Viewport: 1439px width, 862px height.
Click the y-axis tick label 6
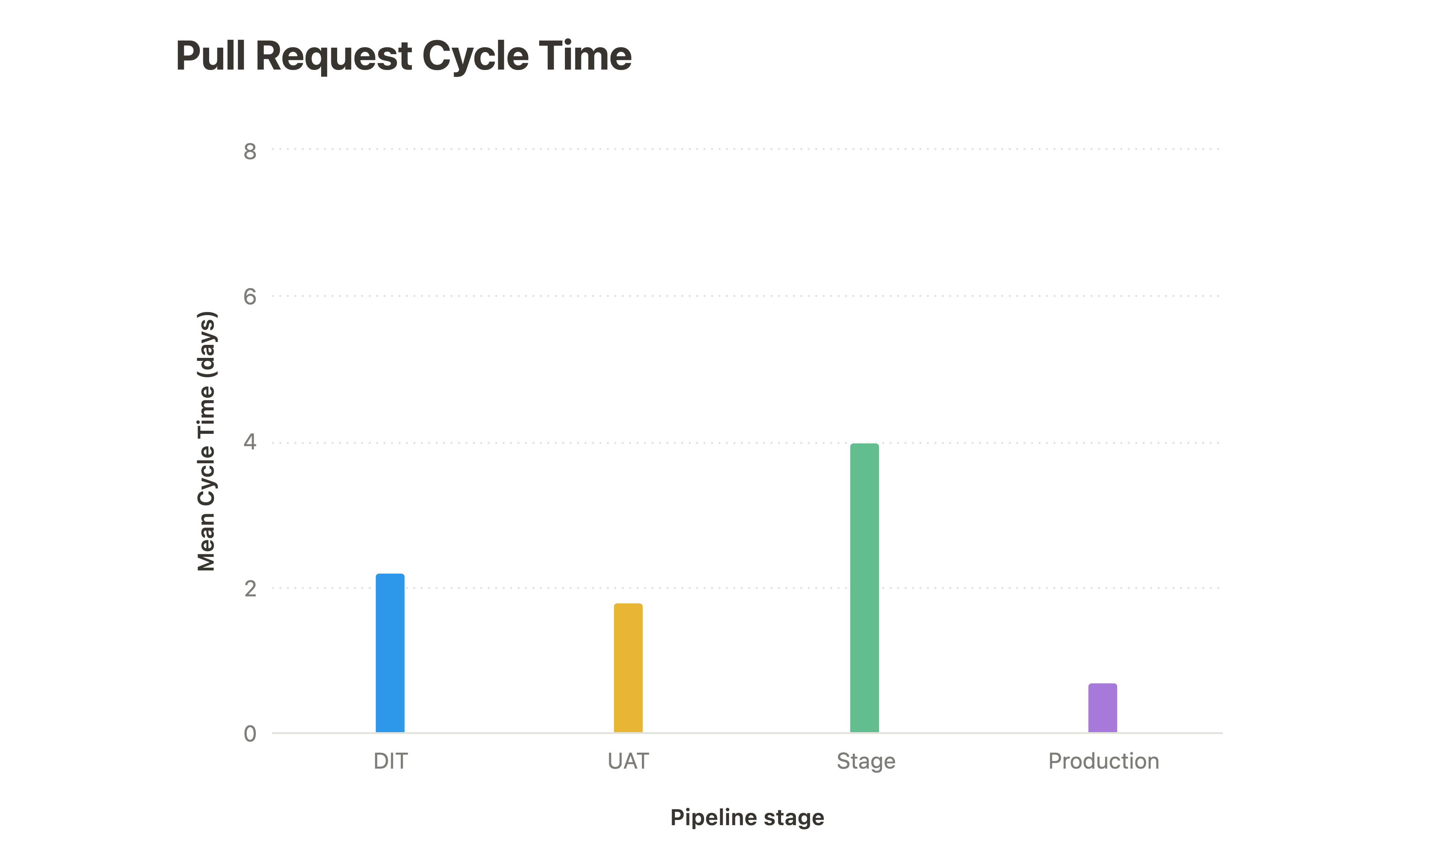pyautogui.click(x=250, y=297)
